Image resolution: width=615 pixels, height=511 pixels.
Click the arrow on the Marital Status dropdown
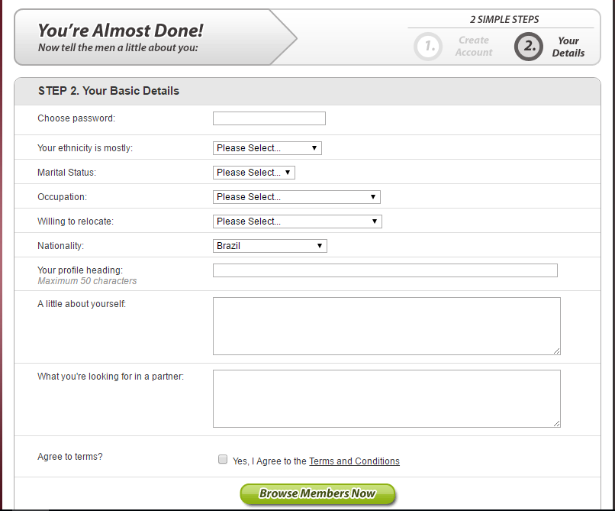[x=288, y=173]
